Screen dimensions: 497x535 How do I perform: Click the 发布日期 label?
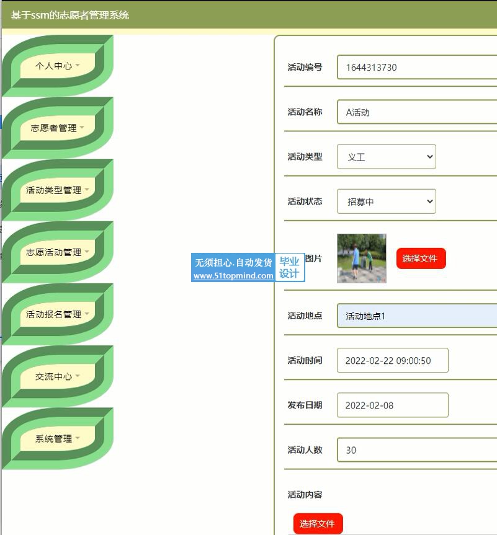coord(305,405)
